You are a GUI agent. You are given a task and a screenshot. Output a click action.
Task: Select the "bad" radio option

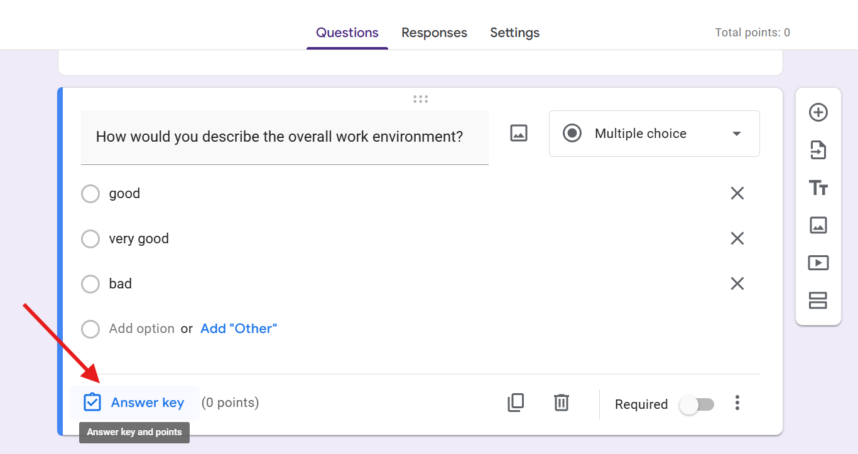[x=90, y=284]
